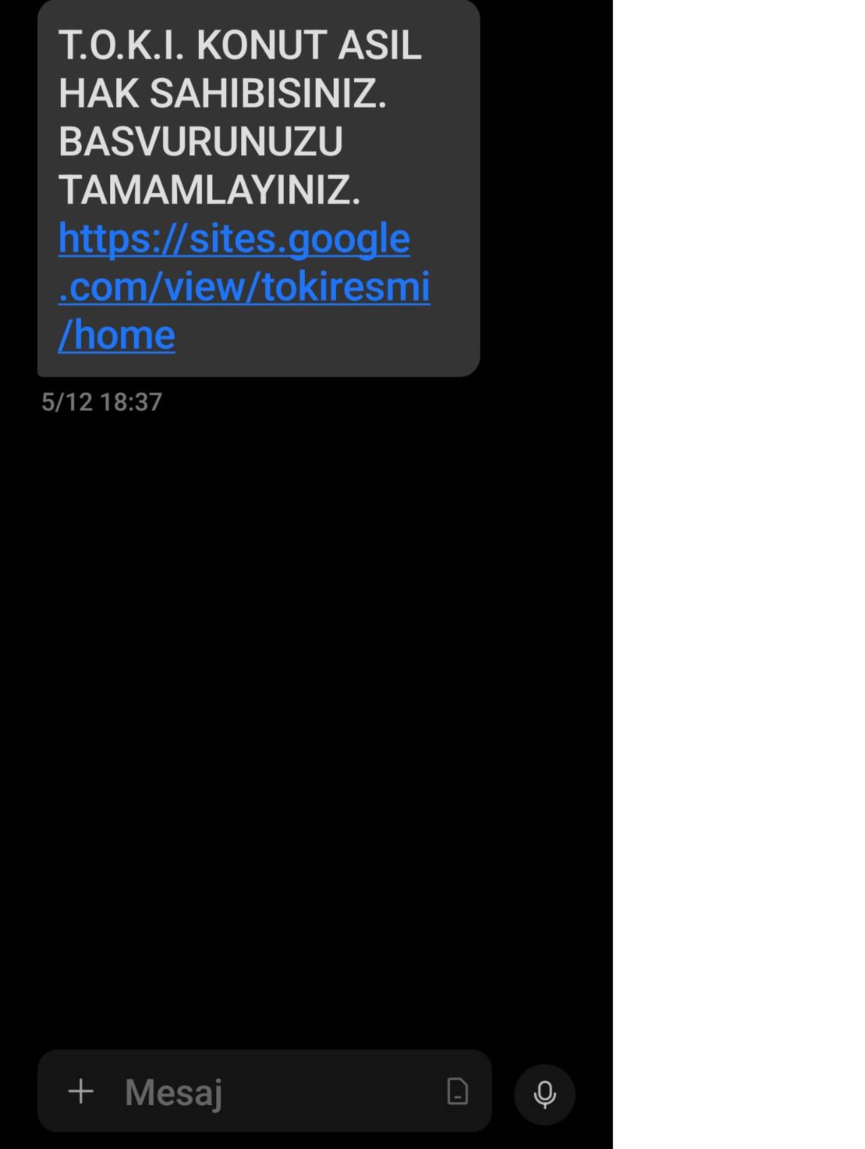Click the .com/view/tokiresmi link portion
This screenshot has height=1149, width=865.
(x=244, y=287)
